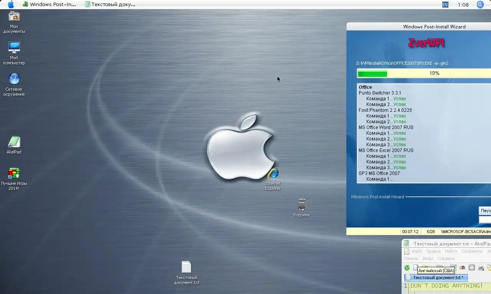Select Foxit Phantom 2.2.4.0225 in the install list
Image resolution: width=491 pixels, height=294 pixels.
385,110
